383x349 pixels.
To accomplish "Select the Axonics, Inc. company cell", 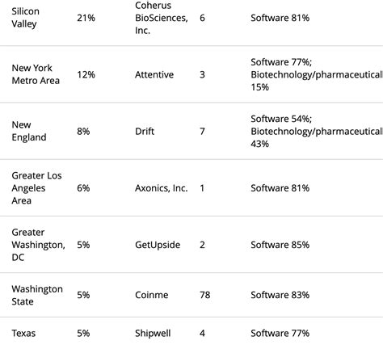I will tap(162, 188).
